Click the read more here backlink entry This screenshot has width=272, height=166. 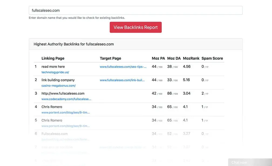click(53, 66)
